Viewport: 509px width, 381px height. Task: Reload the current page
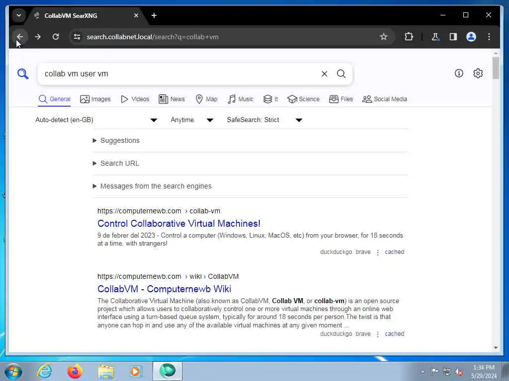pos(56,37)
